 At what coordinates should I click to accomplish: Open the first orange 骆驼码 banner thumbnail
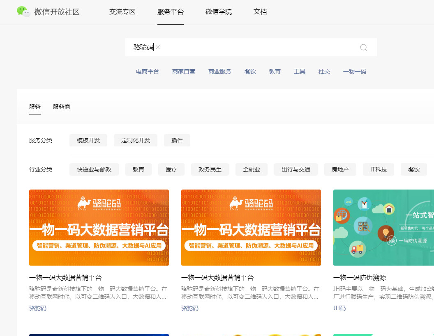[99, 228]
